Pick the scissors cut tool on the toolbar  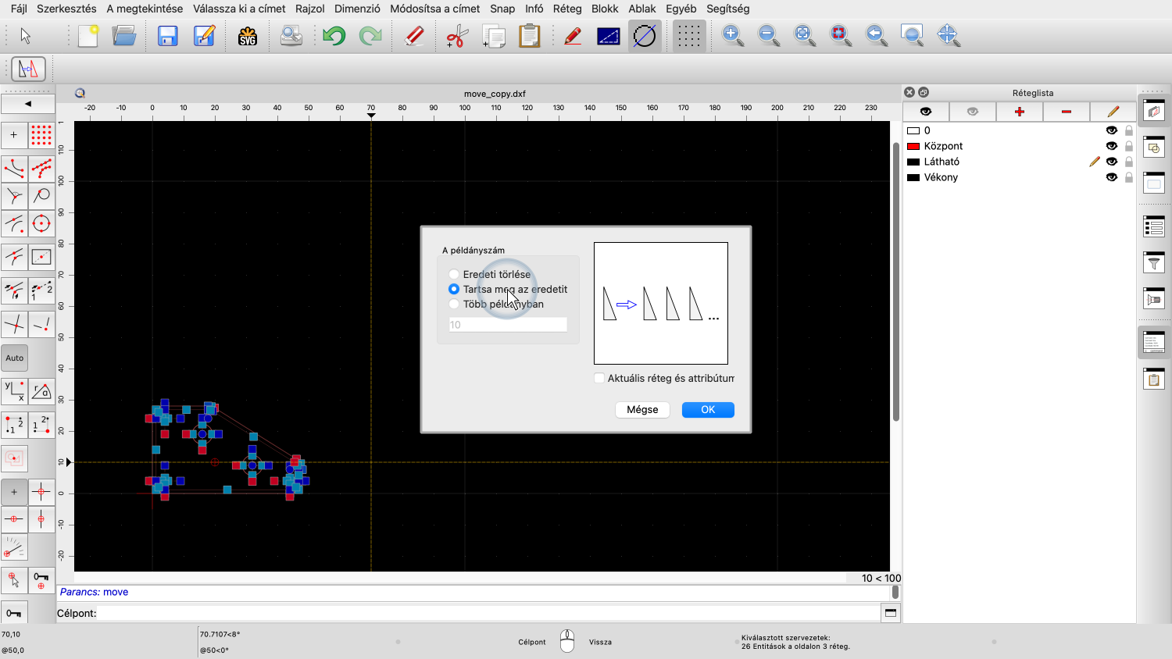pyautogui.click(x=456, y=35)
